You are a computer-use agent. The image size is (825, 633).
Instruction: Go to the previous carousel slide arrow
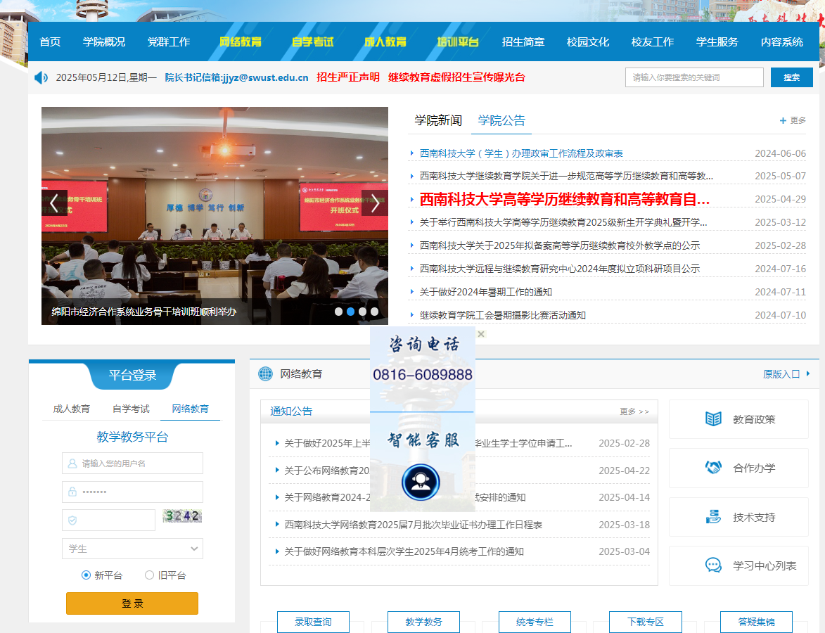tap(54, 203)
